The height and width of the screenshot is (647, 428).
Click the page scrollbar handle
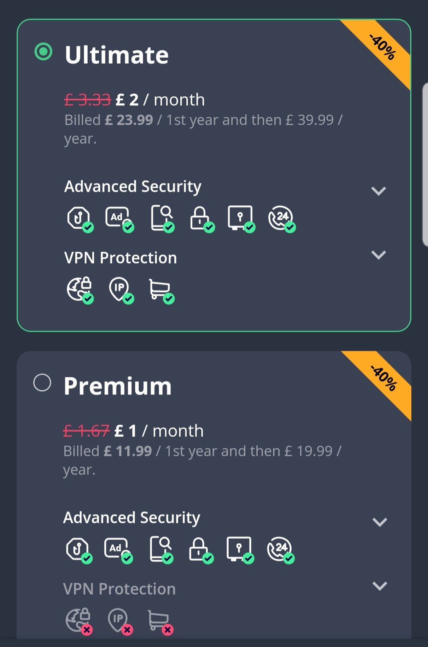[425, 165]
